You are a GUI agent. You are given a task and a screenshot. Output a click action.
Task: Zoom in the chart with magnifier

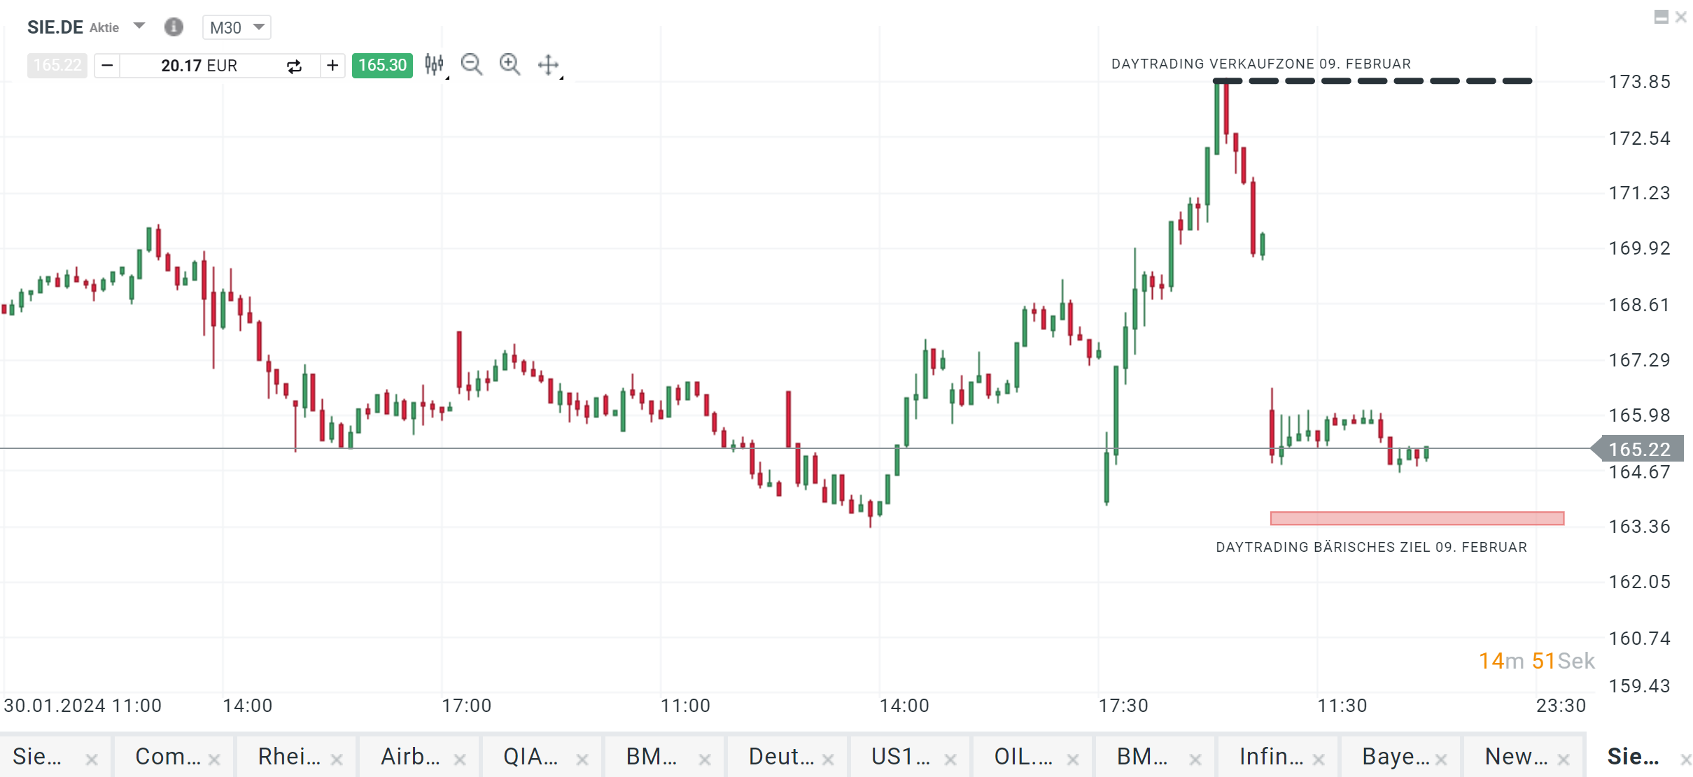(510, 65)
